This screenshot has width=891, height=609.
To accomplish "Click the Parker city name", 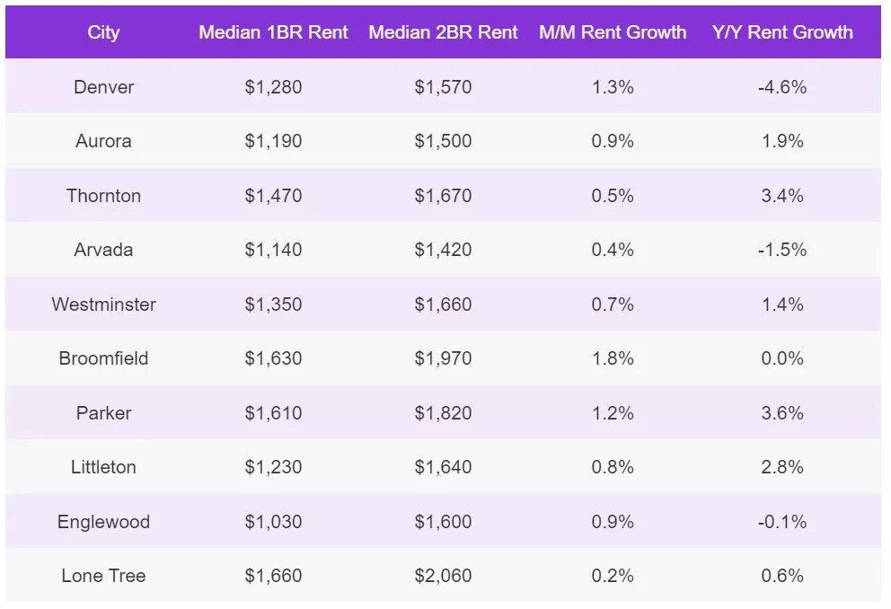I will (103, 413).
